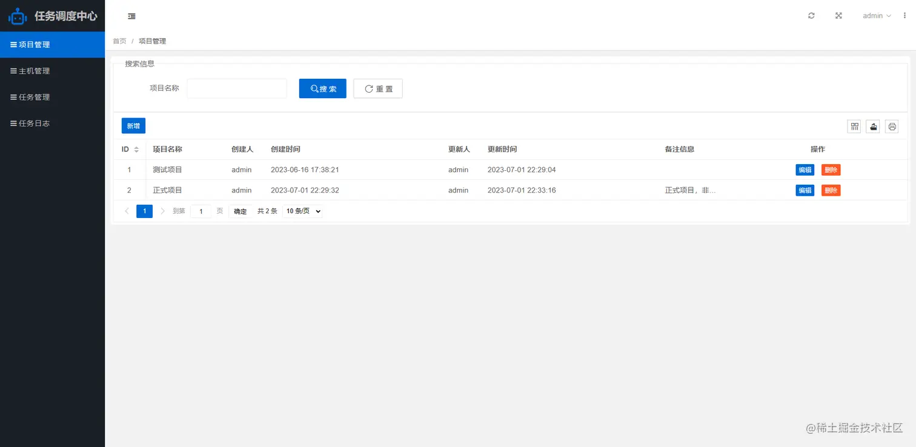Screen dimensions: 916x447
Task: Sort the table by the ID column arrows
Action: 136,150
